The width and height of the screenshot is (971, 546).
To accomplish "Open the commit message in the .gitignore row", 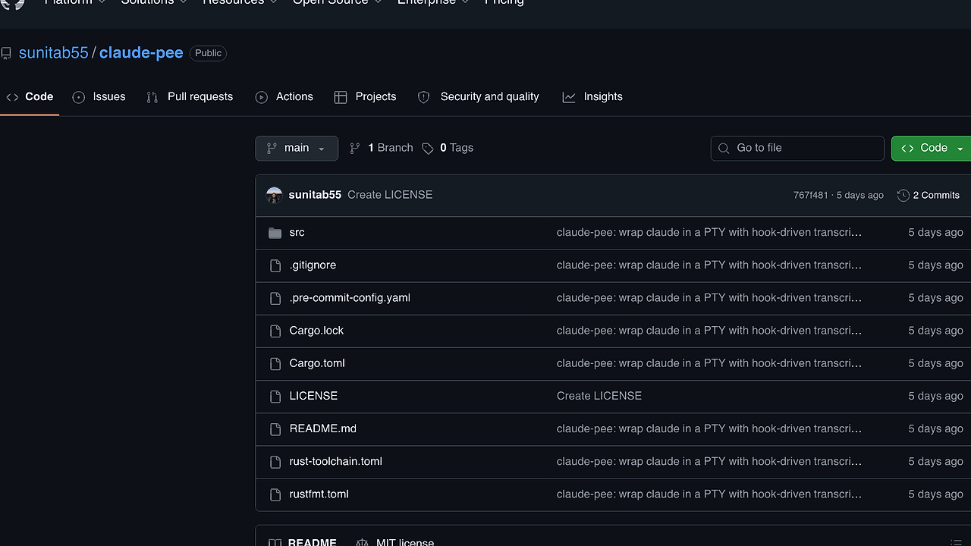I will pyautogui.click(x=709, y=265).
